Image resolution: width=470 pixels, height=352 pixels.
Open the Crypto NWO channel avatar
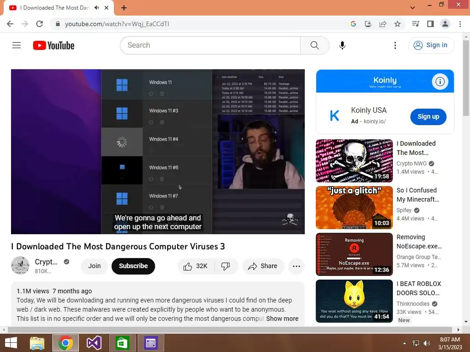click(x=20, y=265)
